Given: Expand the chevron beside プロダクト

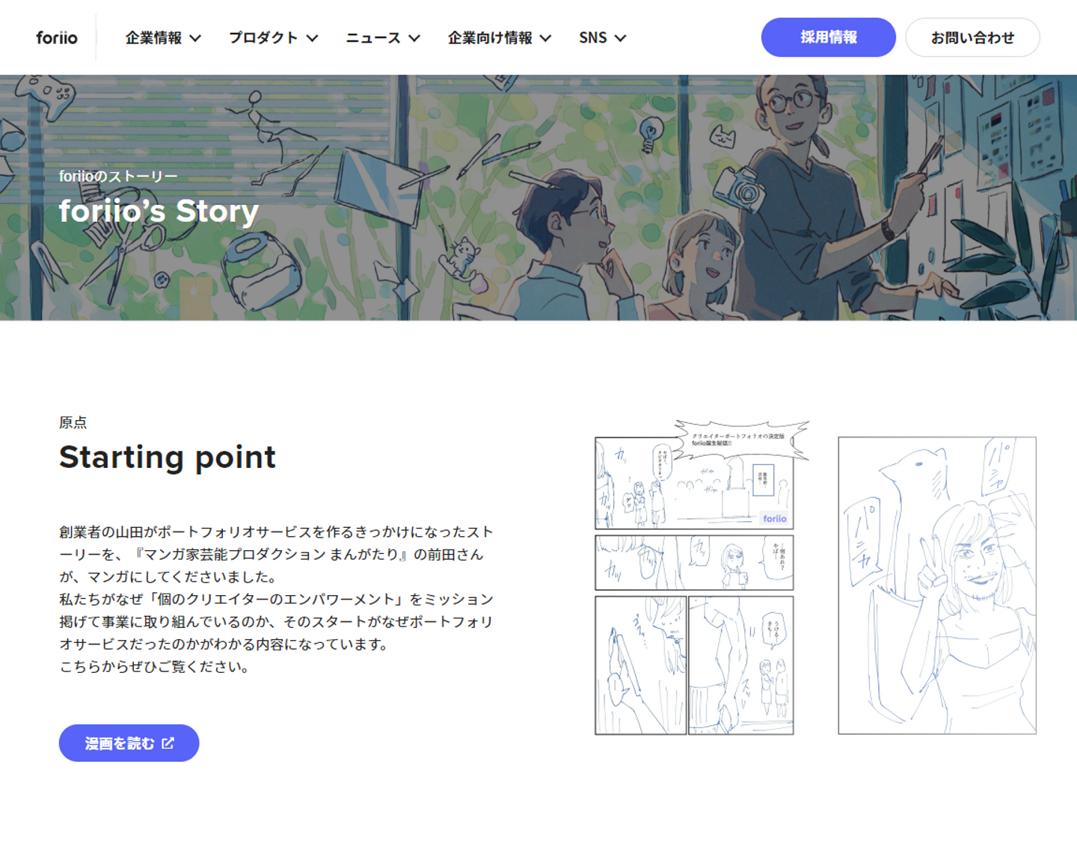Looking at the screenshot, I should click(x=313, y=38).
